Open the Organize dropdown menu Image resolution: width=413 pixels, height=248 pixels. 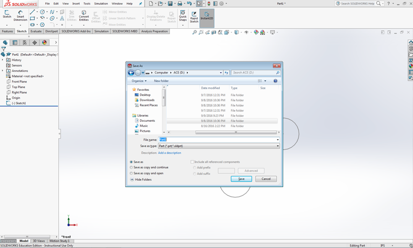coord(139,81)
